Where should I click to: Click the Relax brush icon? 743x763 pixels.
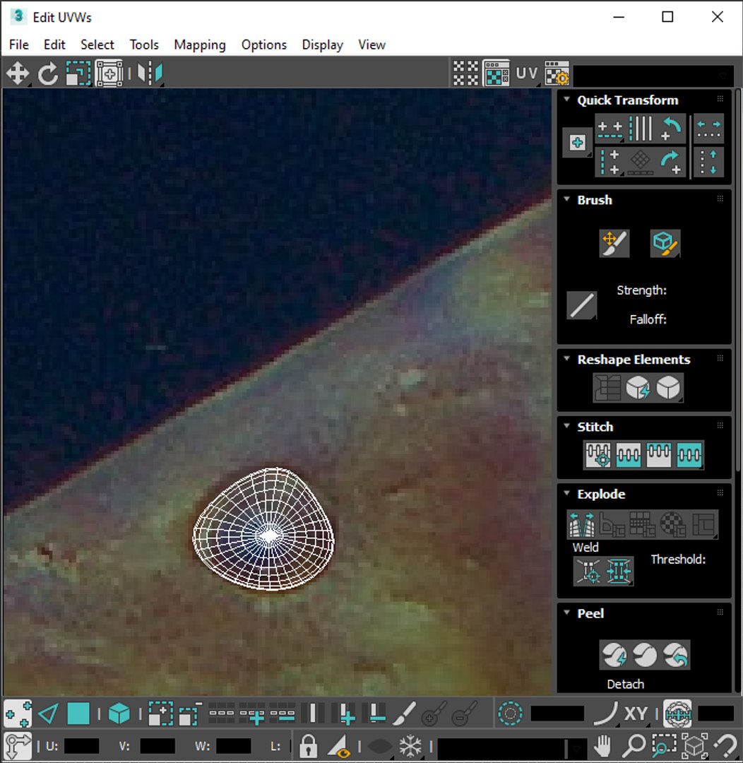(x=665, y=243)
